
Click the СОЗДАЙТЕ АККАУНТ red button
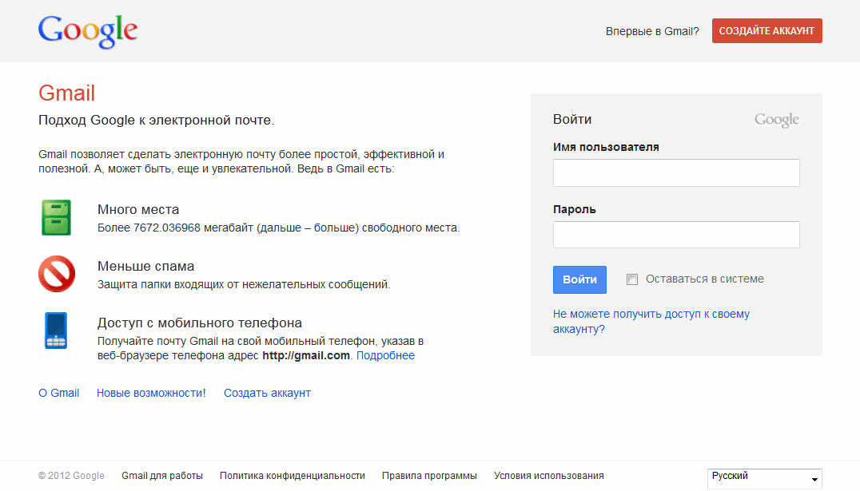tap(766, 30)
